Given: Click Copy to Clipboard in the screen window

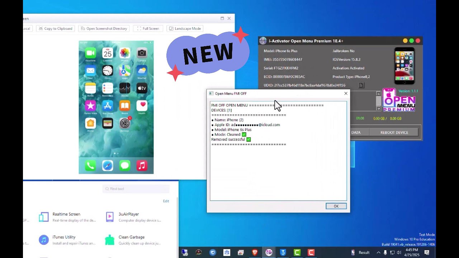Looking at the screenshot, I should (x=55, y=28).
